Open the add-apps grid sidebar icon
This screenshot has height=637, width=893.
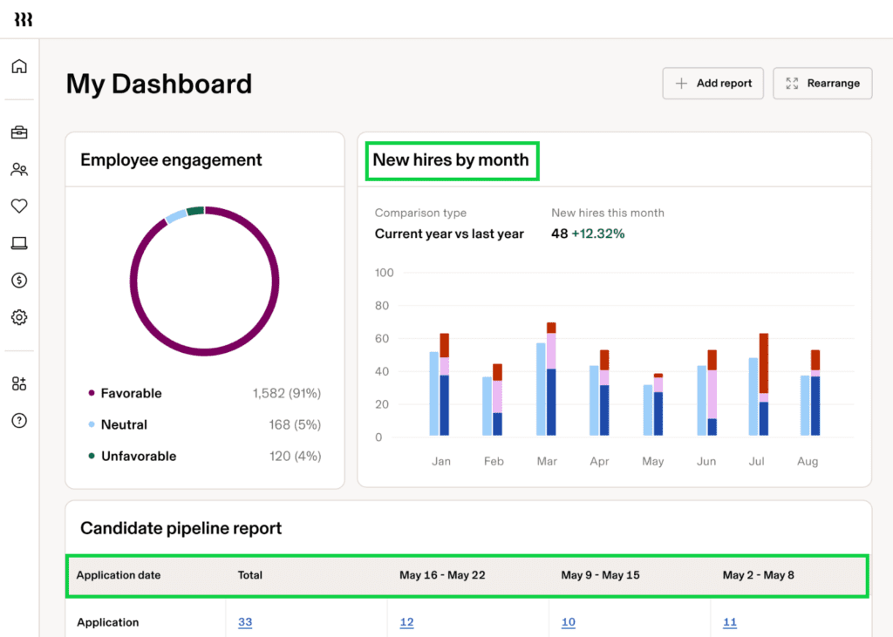coord(19,383)
